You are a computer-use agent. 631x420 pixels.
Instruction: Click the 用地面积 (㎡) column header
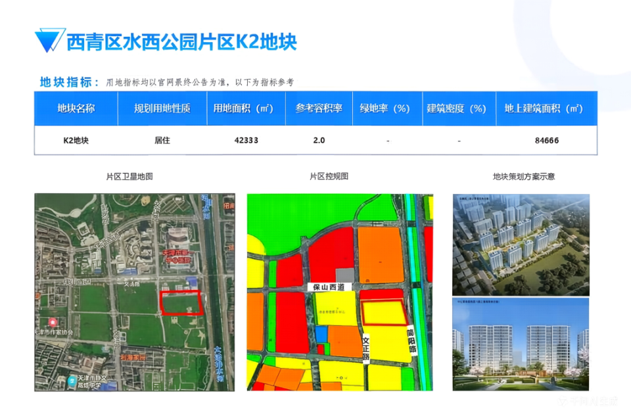246,108
